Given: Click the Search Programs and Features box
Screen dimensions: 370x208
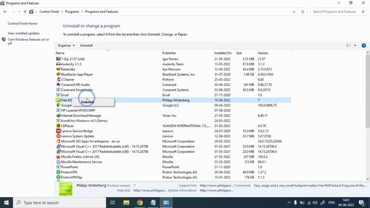Looking at the screenshot, I should click(338, 12).
